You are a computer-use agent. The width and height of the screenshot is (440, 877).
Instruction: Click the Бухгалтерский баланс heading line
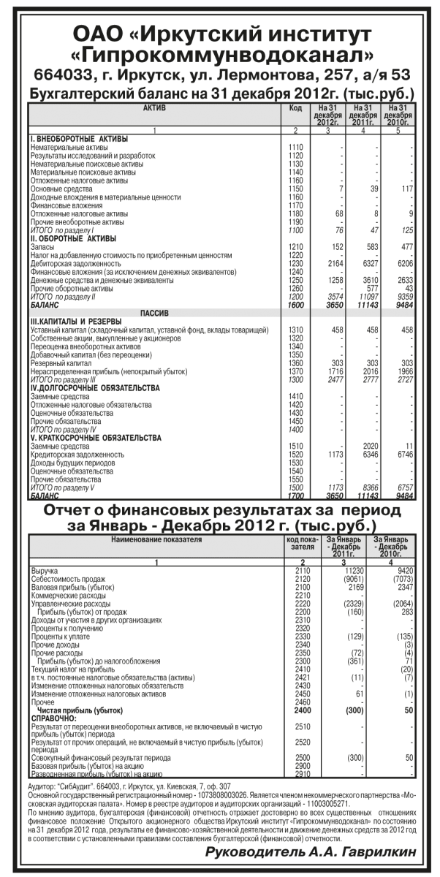click(x=220, y=94)
